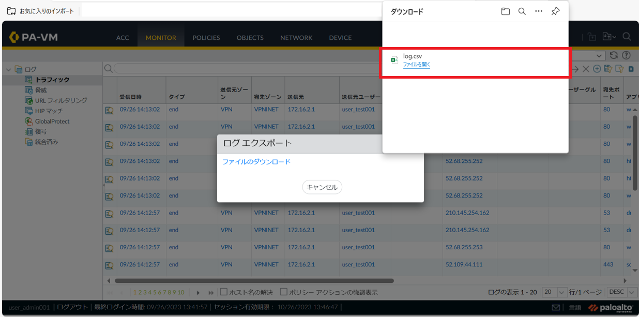Toggle ホスト名の解決 checkbox

pyautogui.click(x=224, y=292)
